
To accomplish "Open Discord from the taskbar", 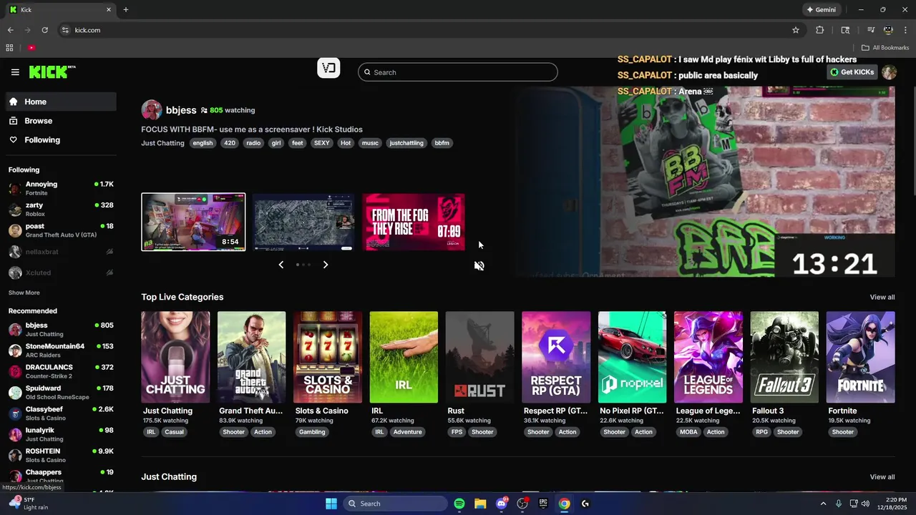I will 502,504.
